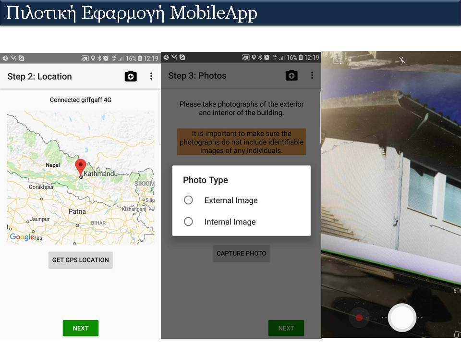Click GET GPS LOCATION button

pyautogui.click(x=81, y=260)
